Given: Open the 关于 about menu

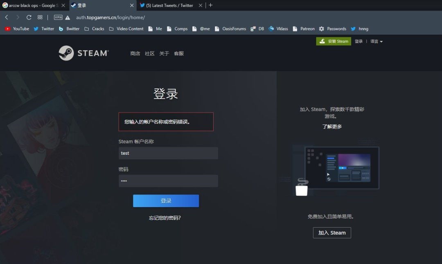Looking at the screenshot, I should pos(164,53).
